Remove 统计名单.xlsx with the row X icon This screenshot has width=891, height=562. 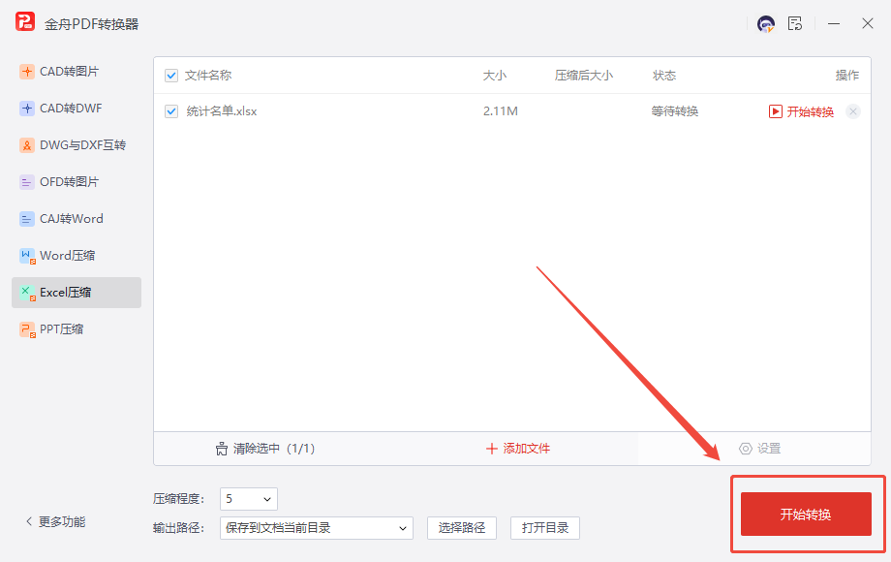(853, 111)
